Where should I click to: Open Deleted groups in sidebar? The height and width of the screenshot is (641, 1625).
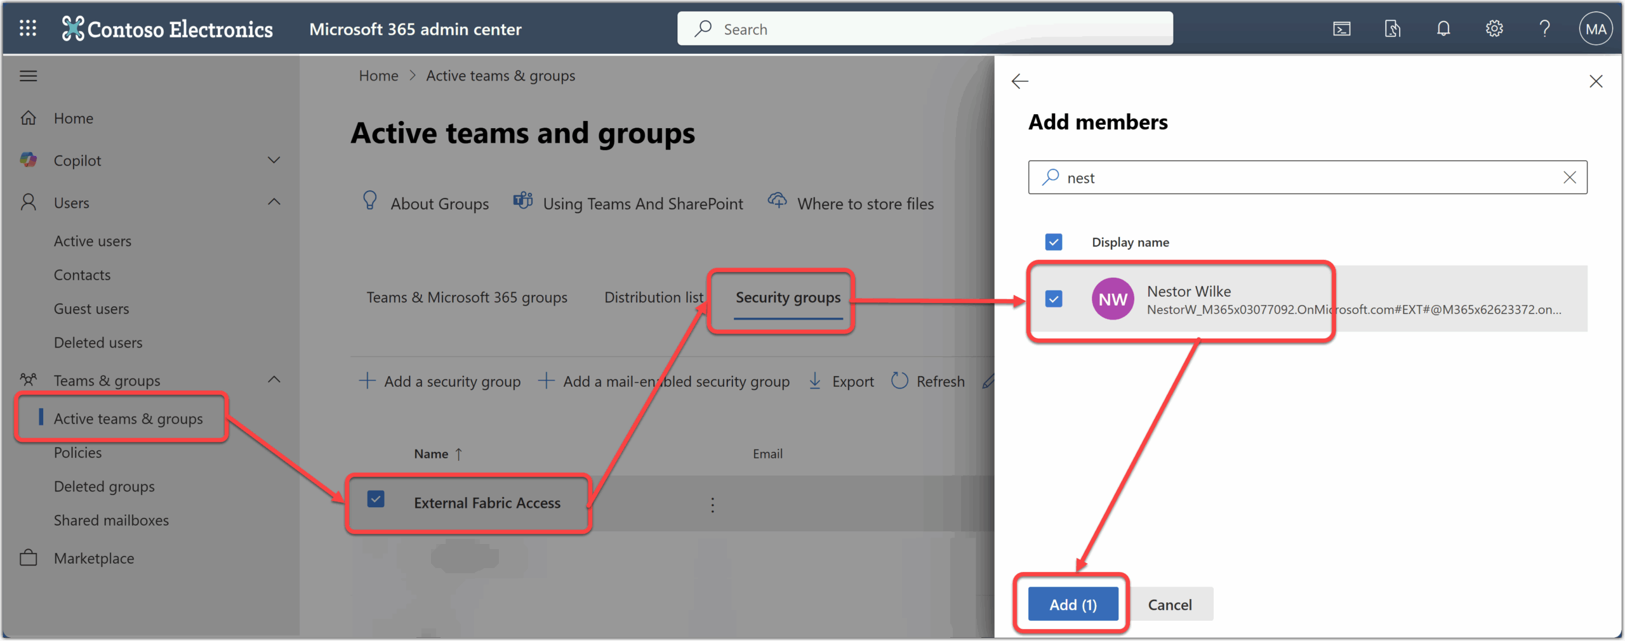[104, 486]
